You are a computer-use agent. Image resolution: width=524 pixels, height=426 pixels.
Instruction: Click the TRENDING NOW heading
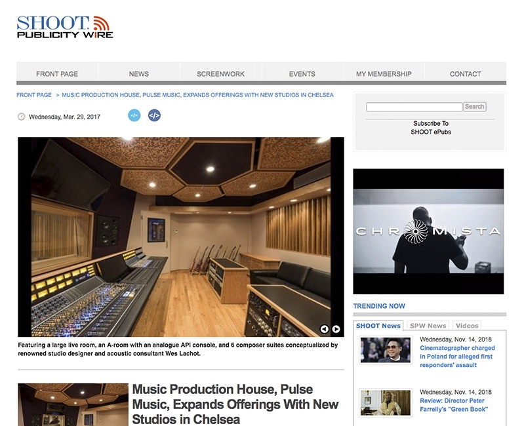[x=379, y=306]
